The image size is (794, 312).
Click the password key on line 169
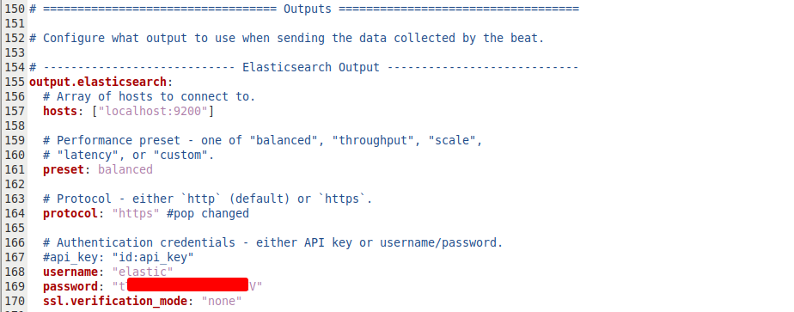pyautogui.click(x=70, y=287)
